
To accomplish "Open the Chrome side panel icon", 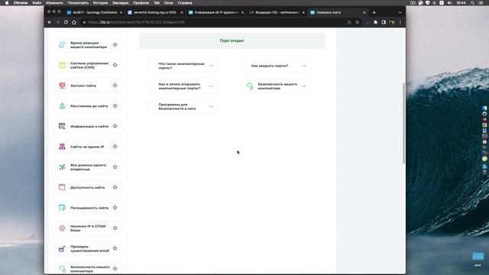I will pyautogui.click(x=384, y=22).
